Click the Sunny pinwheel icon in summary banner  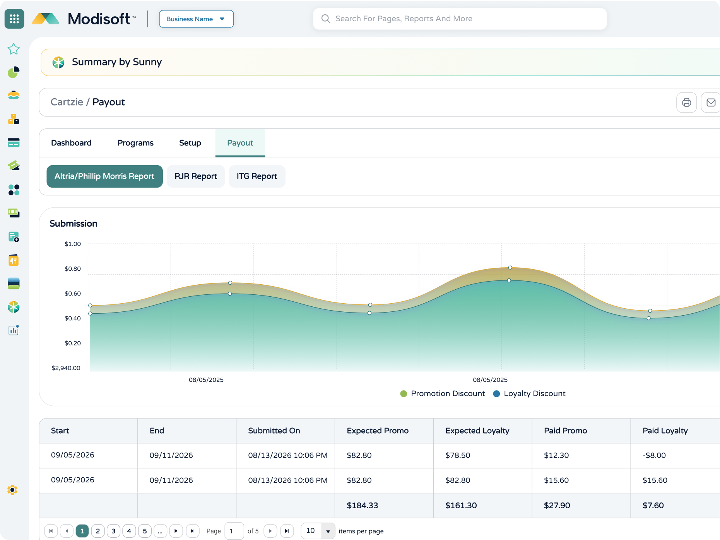click(x=58, y=62)
